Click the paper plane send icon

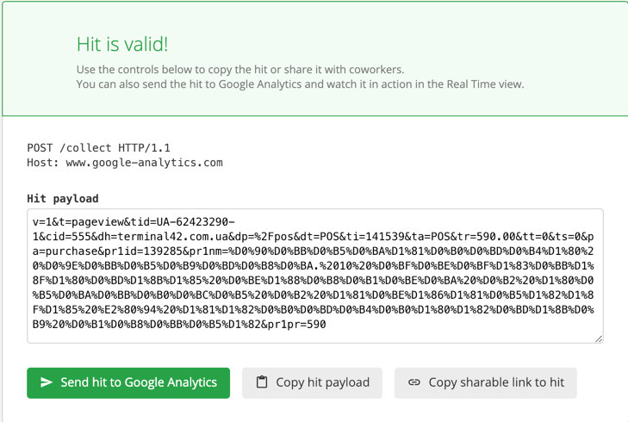coord(47,382)
